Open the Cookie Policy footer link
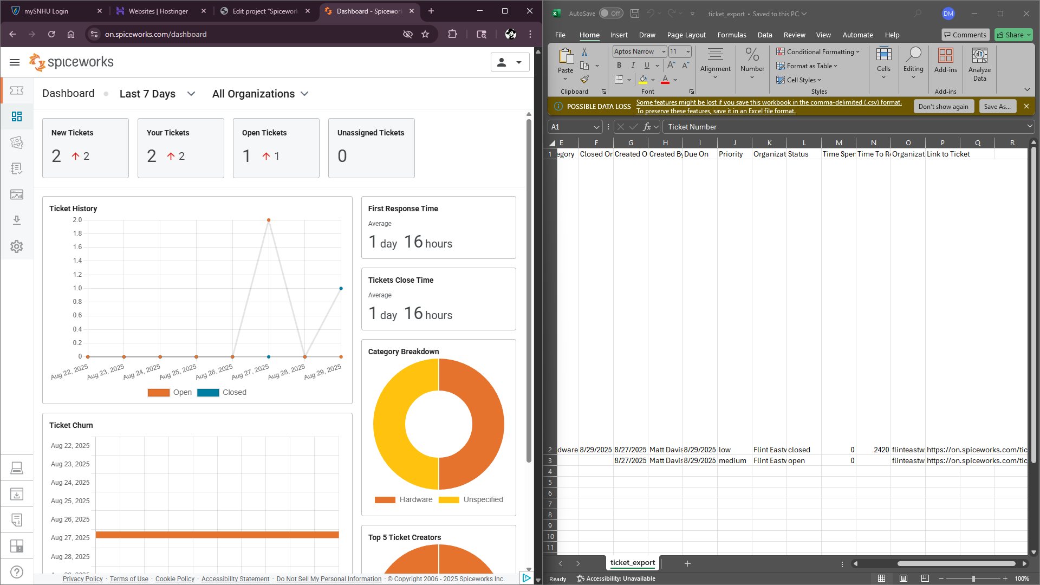1040x585 pixels. (x=174, y=579)
